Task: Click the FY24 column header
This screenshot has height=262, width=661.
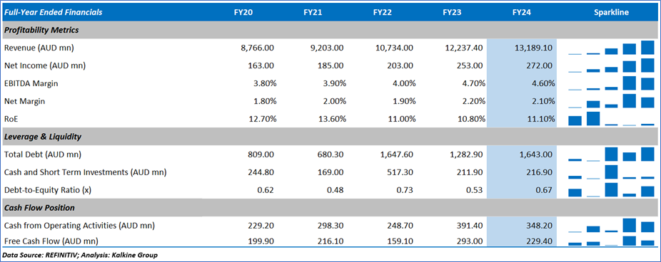Action: pos(523,12)
